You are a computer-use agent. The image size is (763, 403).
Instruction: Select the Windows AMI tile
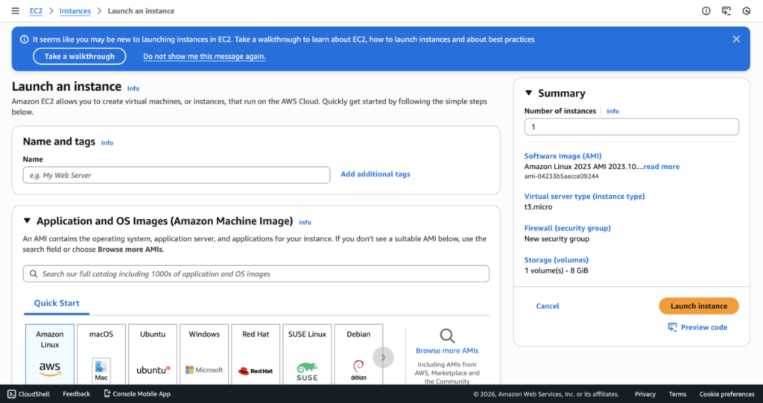[204, 353]
